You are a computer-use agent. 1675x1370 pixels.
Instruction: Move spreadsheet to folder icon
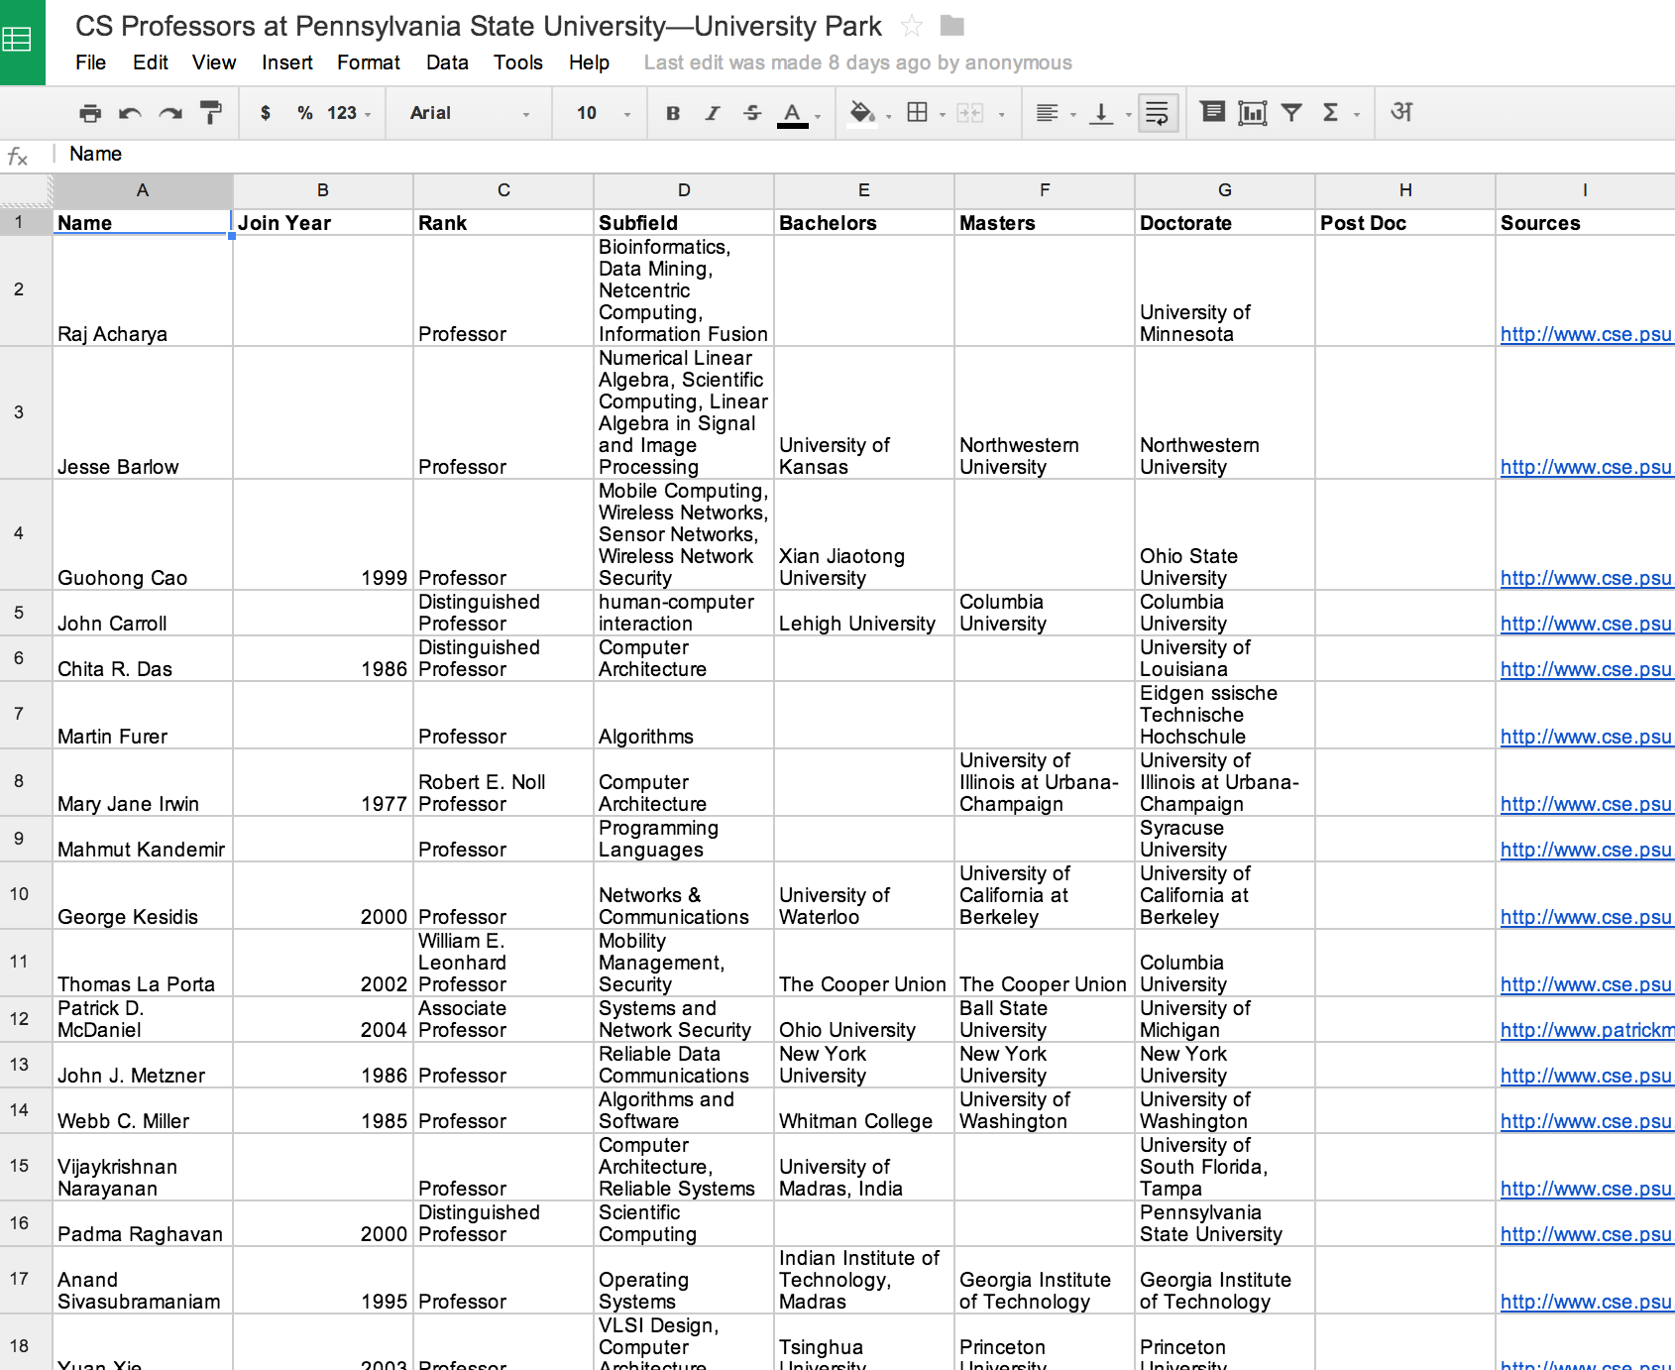pos(951,25)
